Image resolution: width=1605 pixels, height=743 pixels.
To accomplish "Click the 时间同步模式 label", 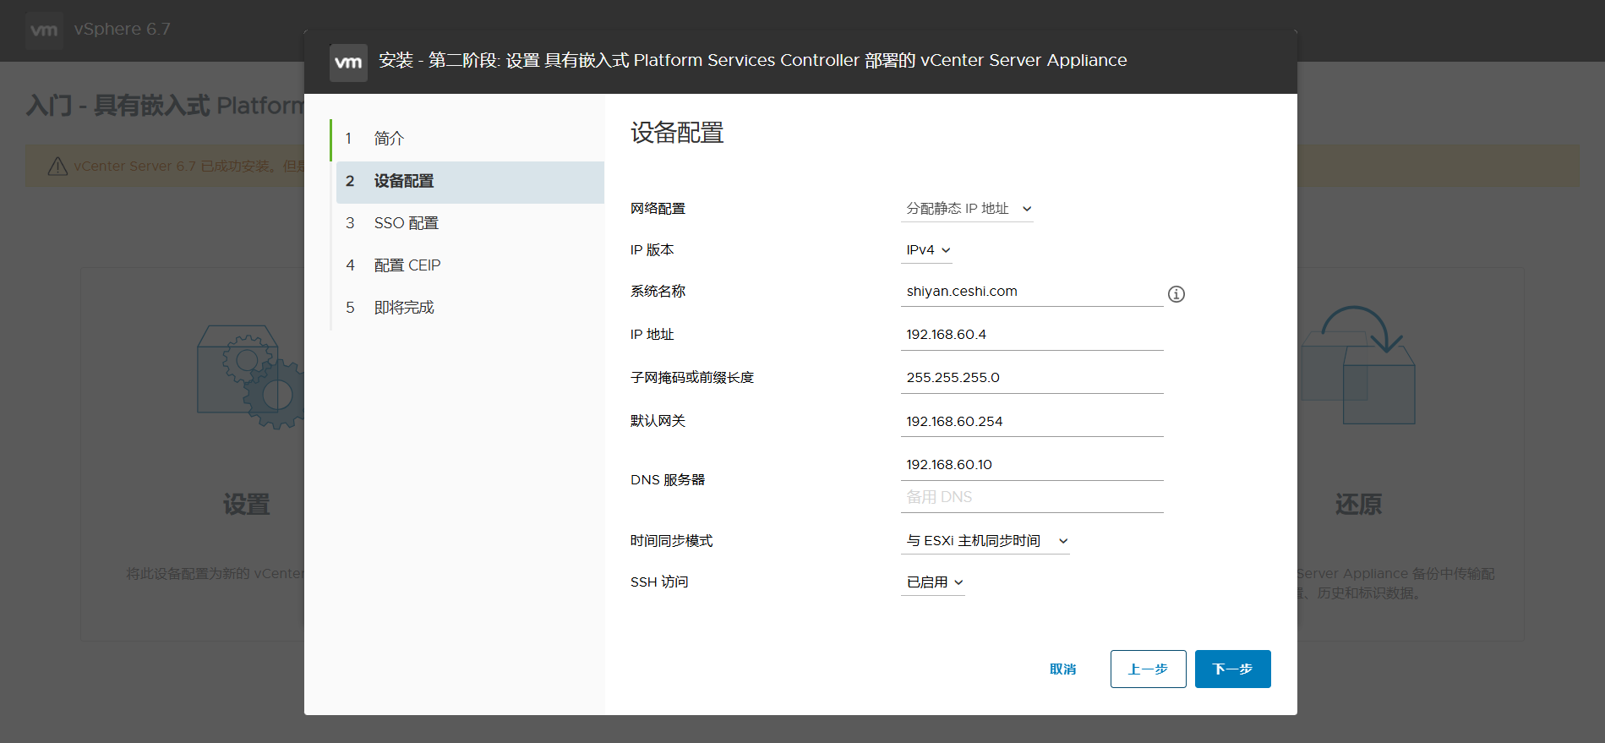I will [671, 541].
